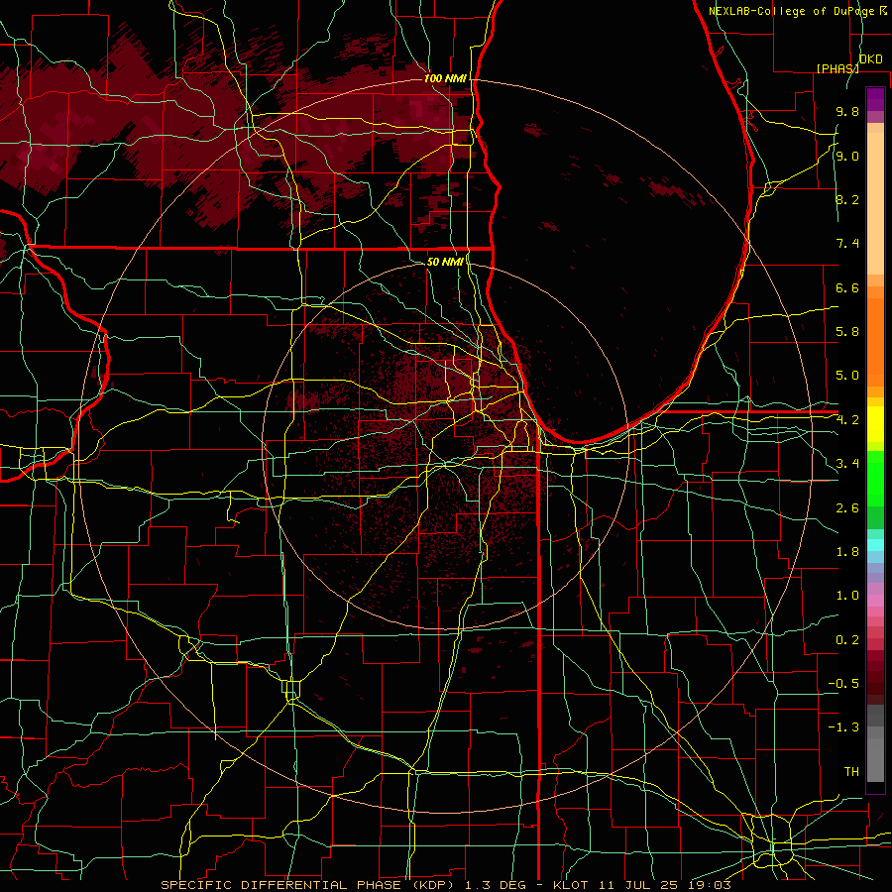Viewport: 892px width, 892px height.
Task: Click the "[PHAS]" legend unit label
Action: tap(837, 68)
